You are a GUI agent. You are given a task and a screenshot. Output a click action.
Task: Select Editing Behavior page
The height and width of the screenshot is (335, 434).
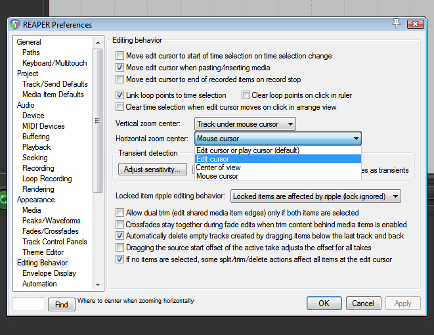pyautogui.click(x=42, y=263)
